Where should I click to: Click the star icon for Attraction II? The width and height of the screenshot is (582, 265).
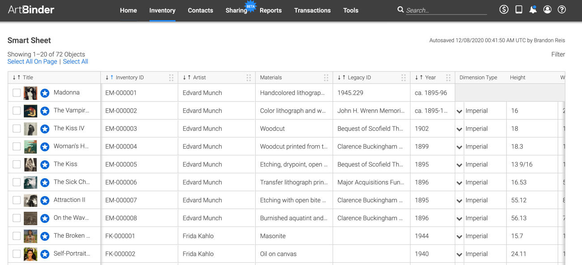[x=45, y=201]
